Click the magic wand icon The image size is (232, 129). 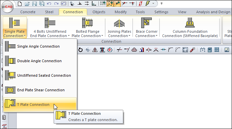point(193,50)
